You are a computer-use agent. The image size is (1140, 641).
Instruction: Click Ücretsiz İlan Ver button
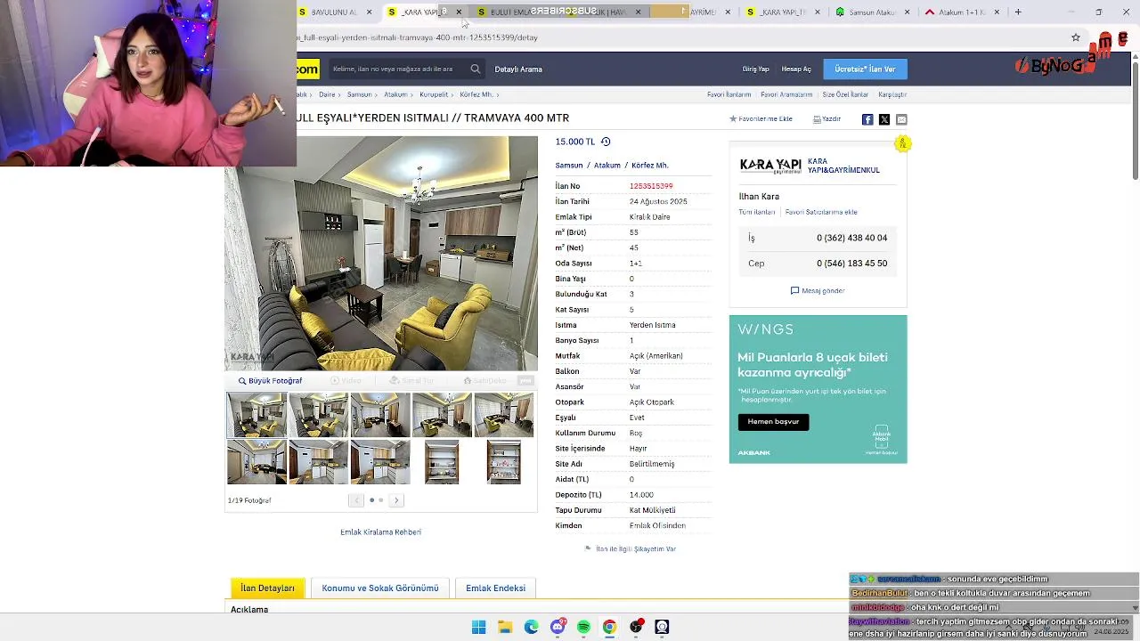pyautogui.click(x=865, y=69)
